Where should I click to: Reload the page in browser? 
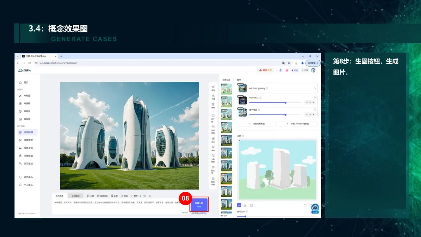(30, 63)
